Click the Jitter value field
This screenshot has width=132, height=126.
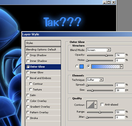tap(120, 117)
